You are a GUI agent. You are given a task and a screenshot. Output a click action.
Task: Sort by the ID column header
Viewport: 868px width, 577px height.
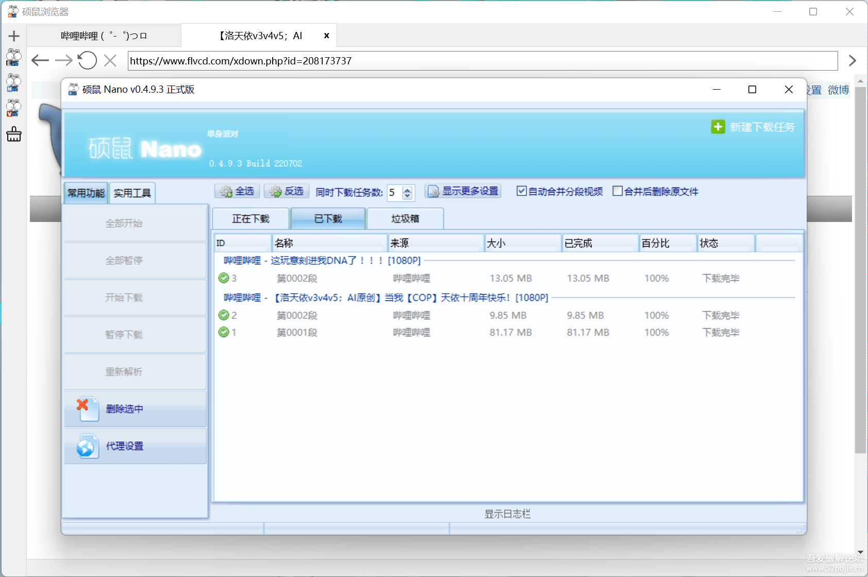(243, 243)
